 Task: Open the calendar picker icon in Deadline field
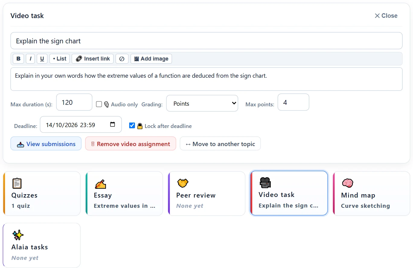(x=113, y=124)
